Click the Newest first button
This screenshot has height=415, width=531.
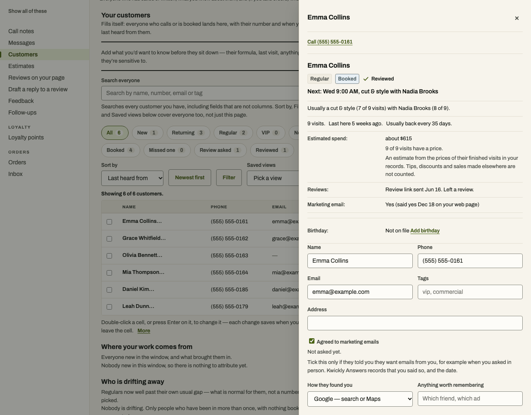coord(190,178)
